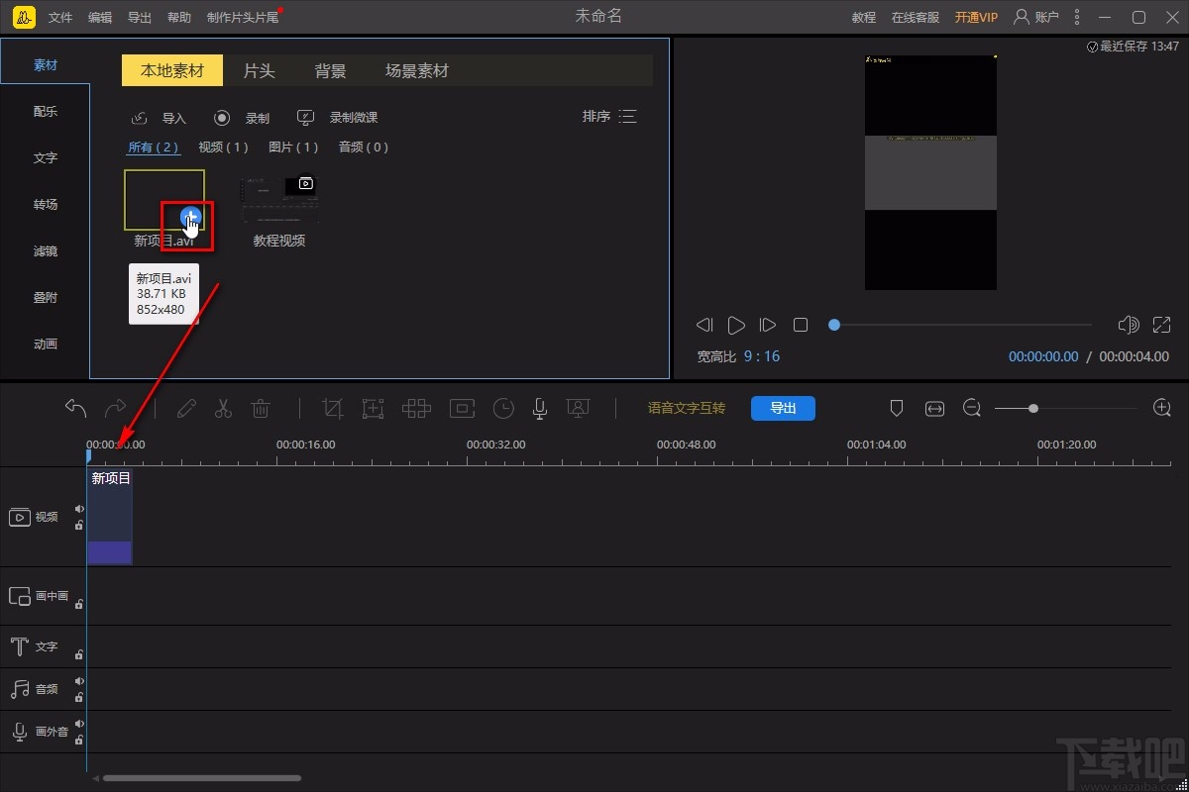Image resolution: width=1189 pixels, height=792 pixels.
Task: Open the 在线客服 link
Action: click(x=916, y=18)
